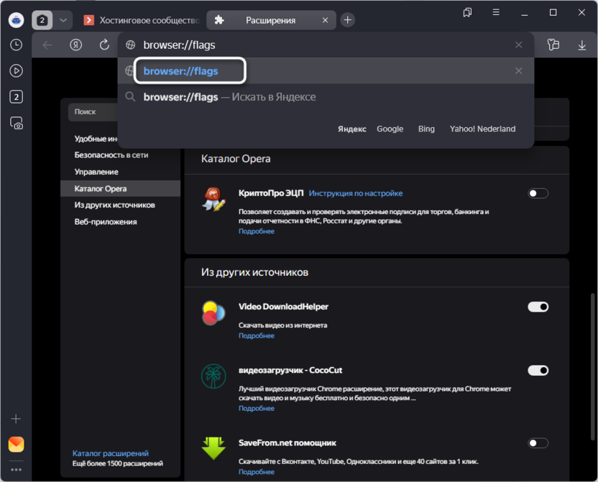Enable the КриптоПро ЭЦП extension toggle
Viewport: 598px width, 482px height.
538,193
